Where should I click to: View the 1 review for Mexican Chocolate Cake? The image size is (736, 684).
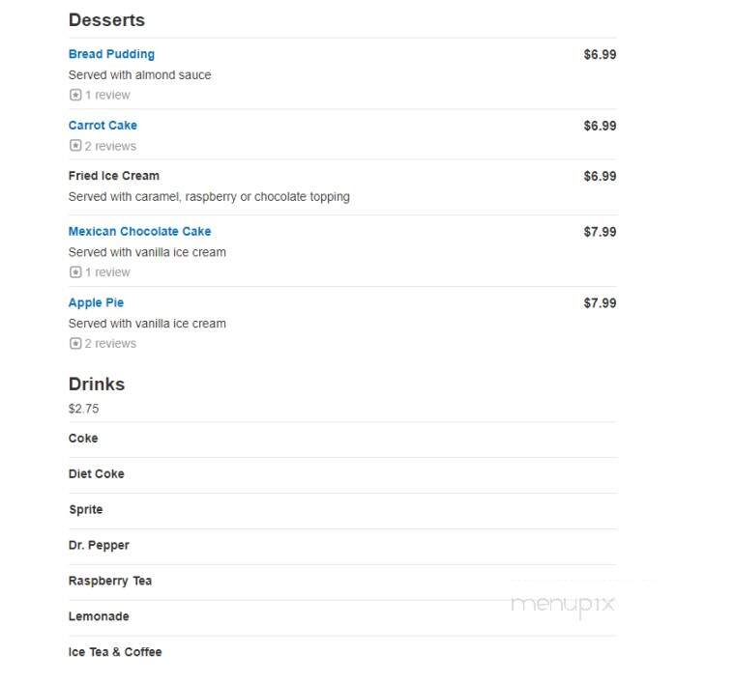[107, 272]
